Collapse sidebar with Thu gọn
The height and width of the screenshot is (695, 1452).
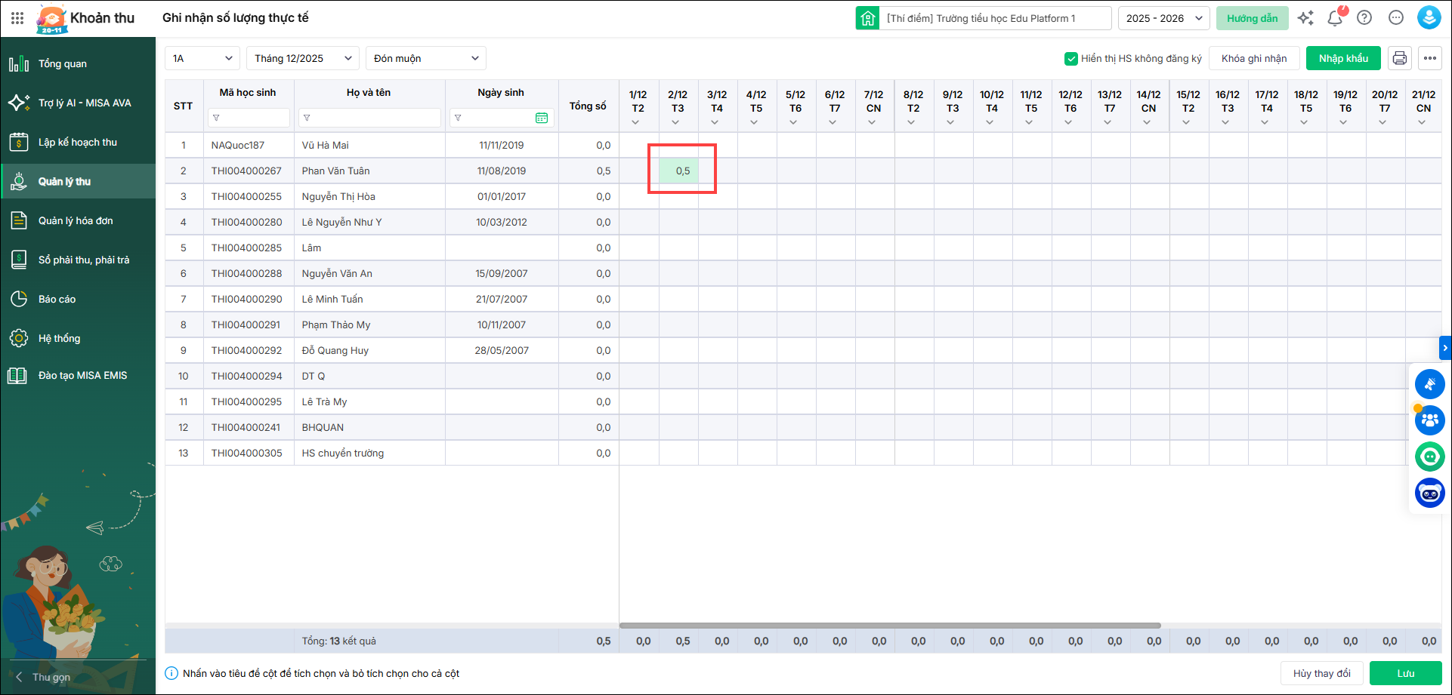point(43,677)
